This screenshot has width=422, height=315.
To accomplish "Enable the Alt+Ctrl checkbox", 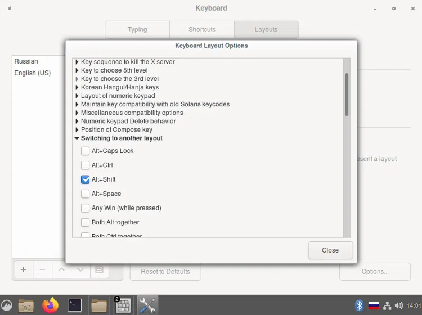I will coord(86,165).
